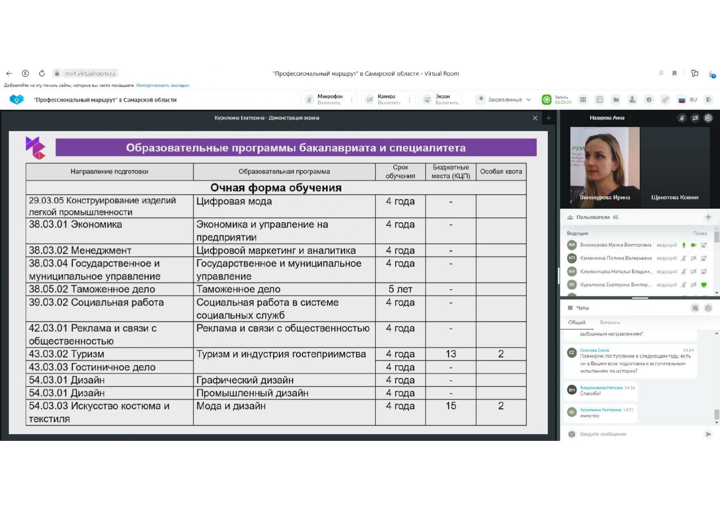The width and height of the screenshot is (720, 509).
Task: Open the grid layout icon in toolbar
Action: (x=583, y=100)
